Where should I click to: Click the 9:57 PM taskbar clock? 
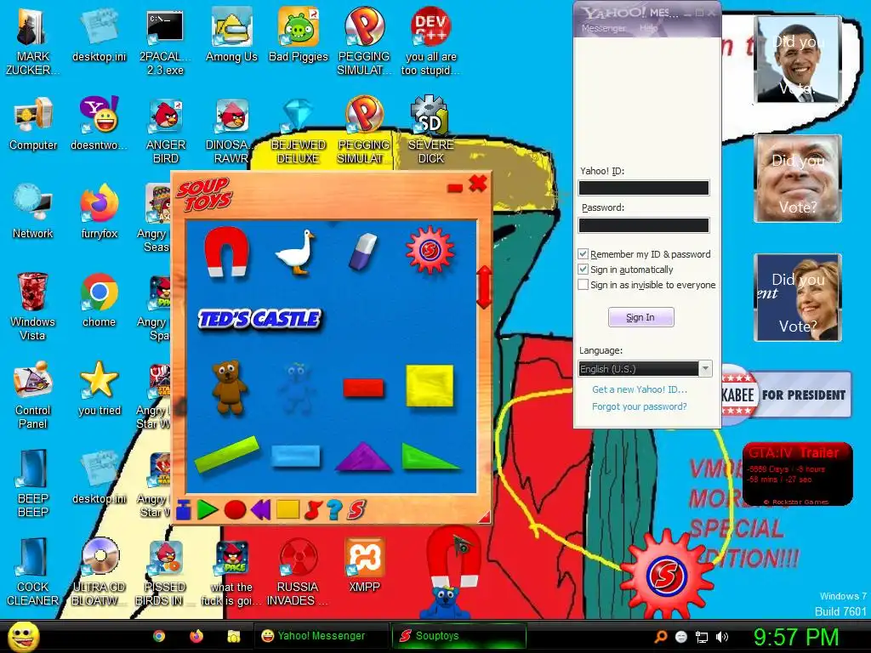coord(796,636)
